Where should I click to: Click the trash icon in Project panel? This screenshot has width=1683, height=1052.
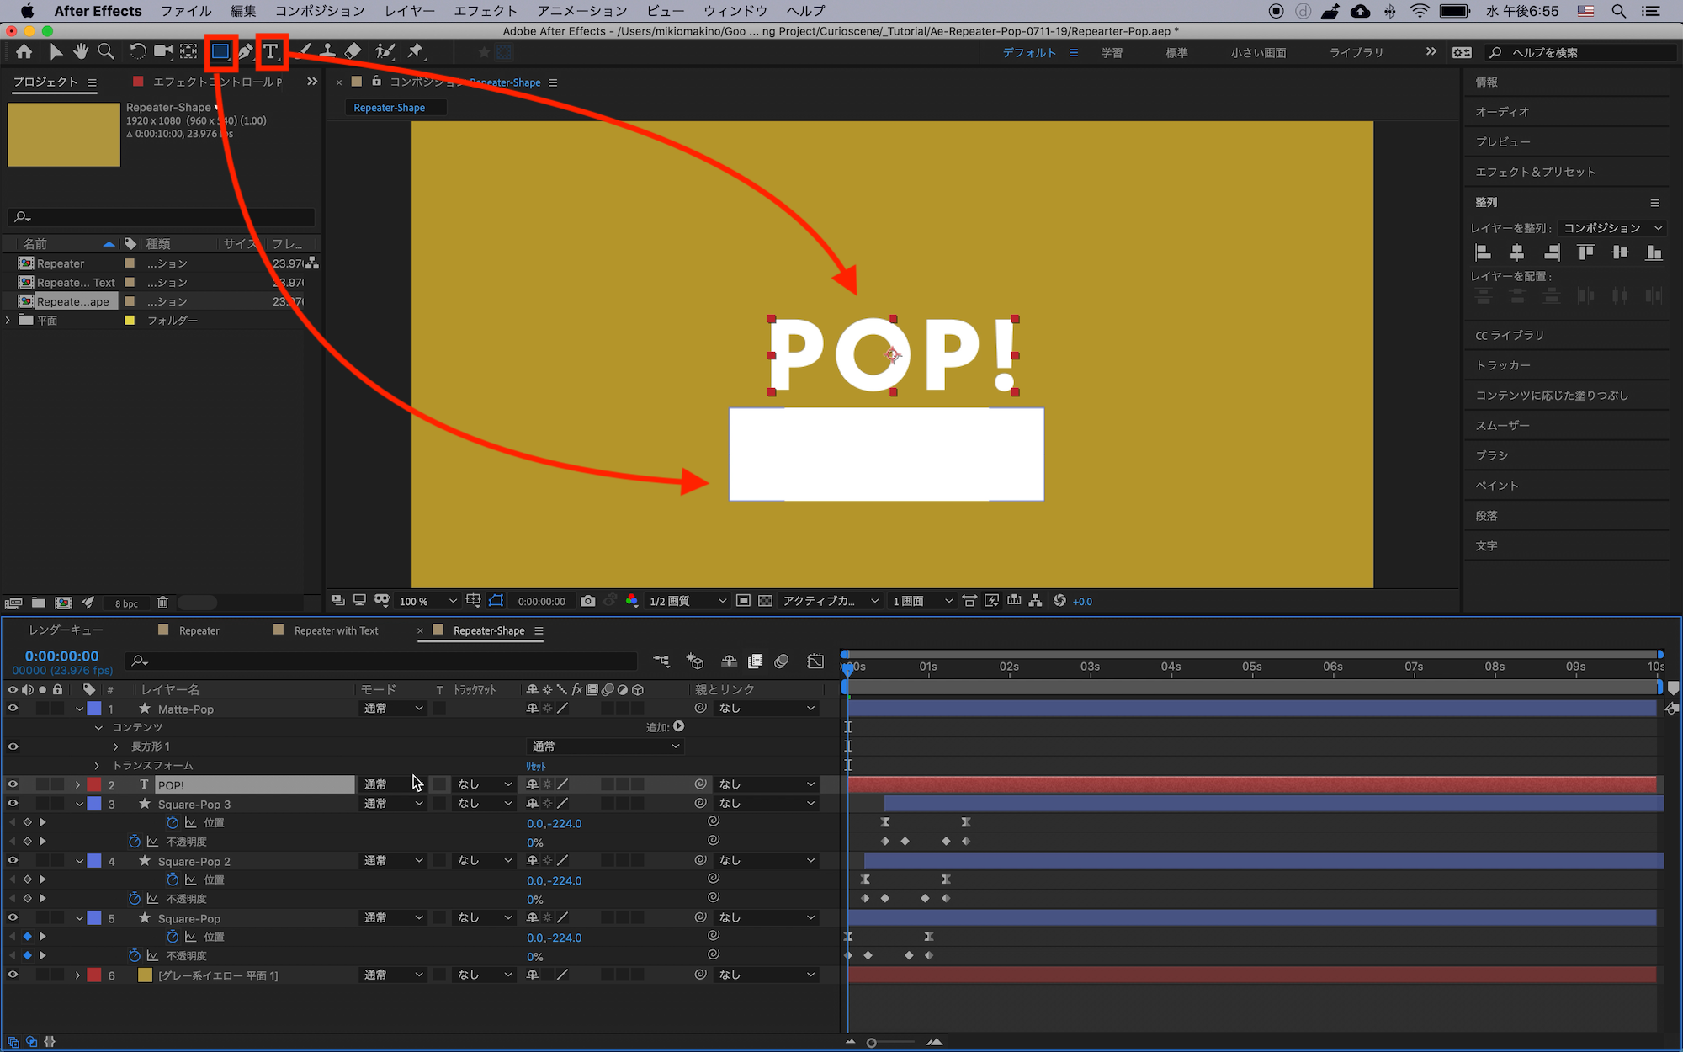click(x=162, y=603)
